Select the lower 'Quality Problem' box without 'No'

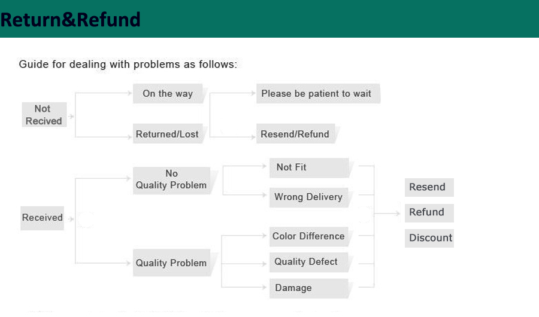point(171,263)
